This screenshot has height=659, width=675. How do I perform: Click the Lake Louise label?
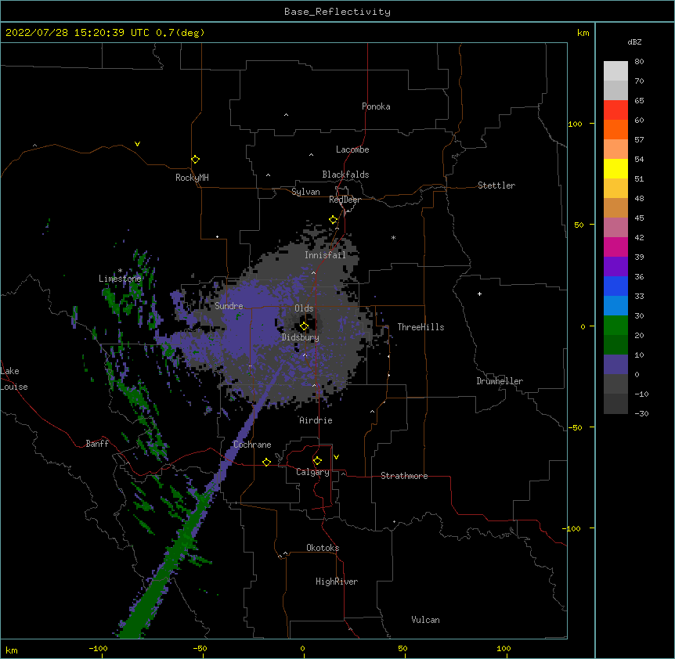(x=14, y=379)
